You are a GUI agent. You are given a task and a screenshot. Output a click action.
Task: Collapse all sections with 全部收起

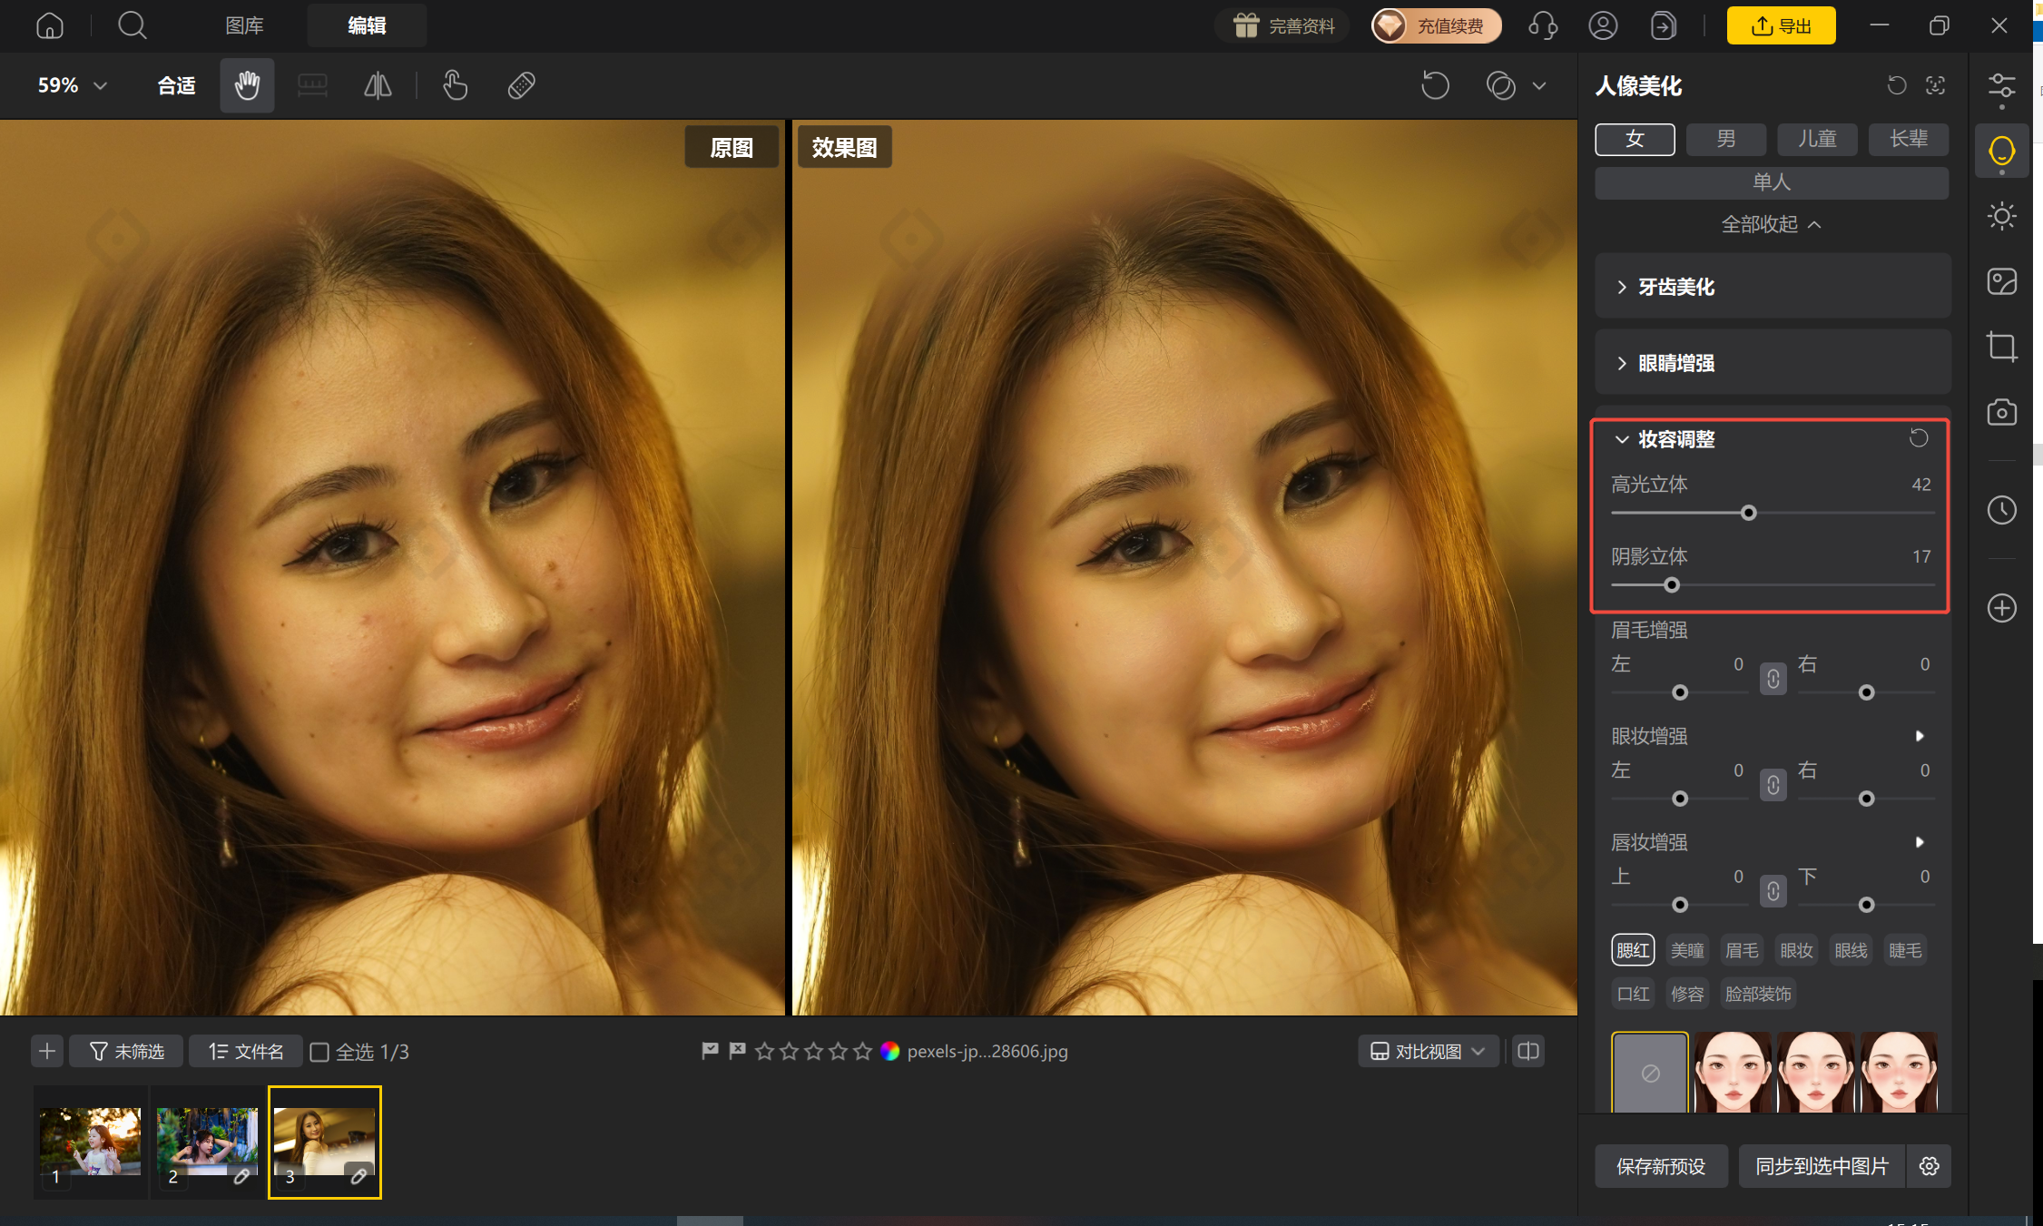click(1771, 224)
